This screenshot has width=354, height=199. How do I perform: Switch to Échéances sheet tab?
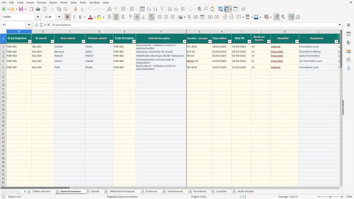tap(151, 192)
